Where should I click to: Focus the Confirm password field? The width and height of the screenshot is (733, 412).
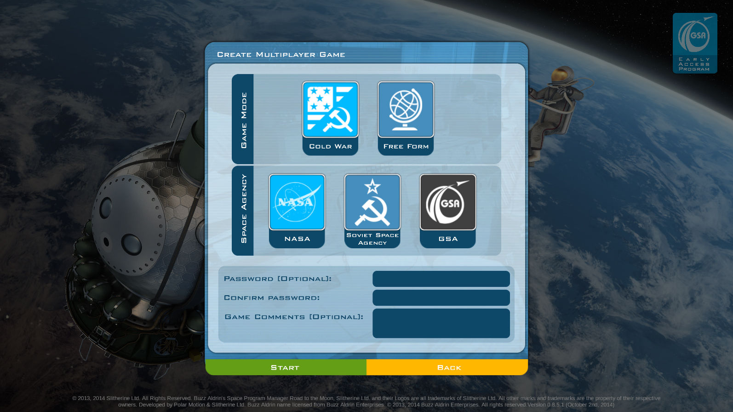pos(441,298)
